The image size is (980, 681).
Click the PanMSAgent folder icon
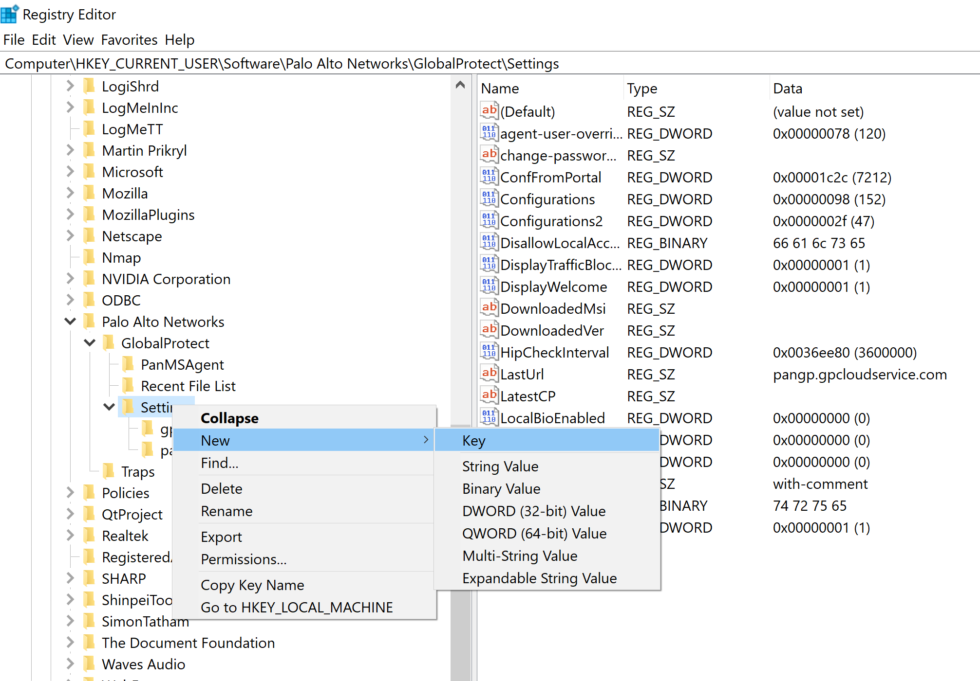click(128, 364)
